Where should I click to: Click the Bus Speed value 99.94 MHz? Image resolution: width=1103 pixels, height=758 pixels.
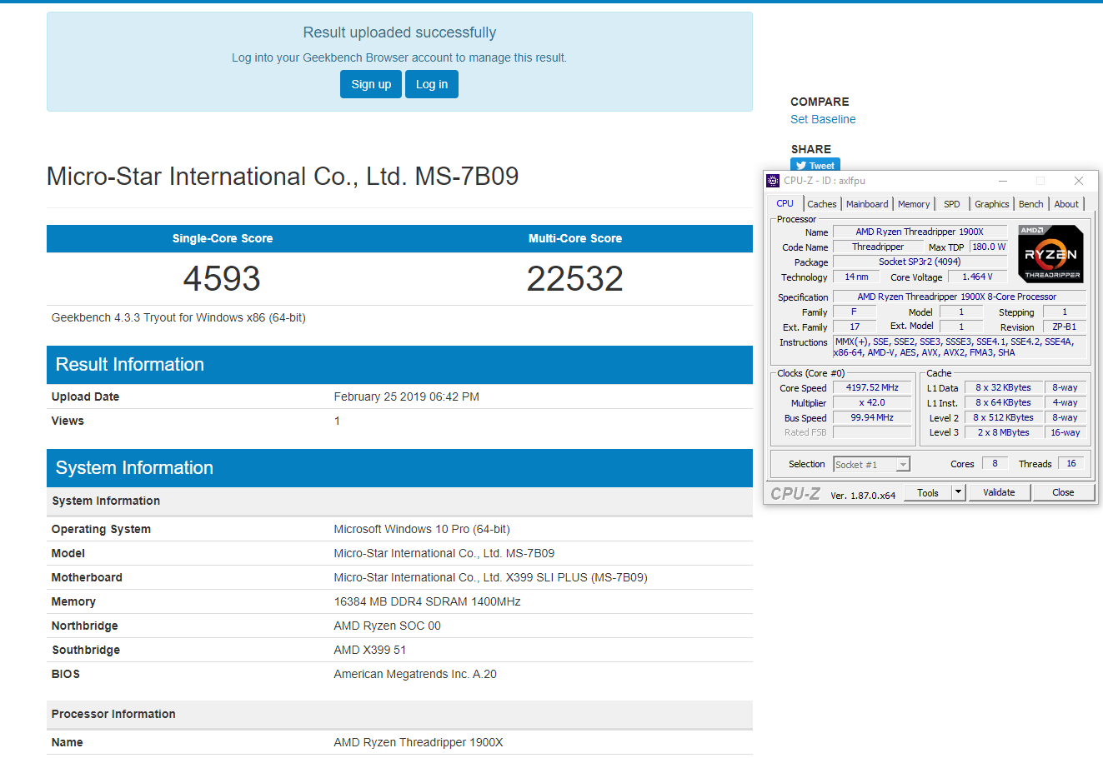point(872,417)
